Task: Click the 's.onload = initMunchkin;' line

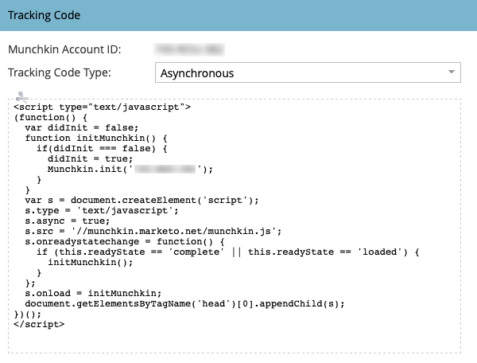Action: (x=93, y=293)
